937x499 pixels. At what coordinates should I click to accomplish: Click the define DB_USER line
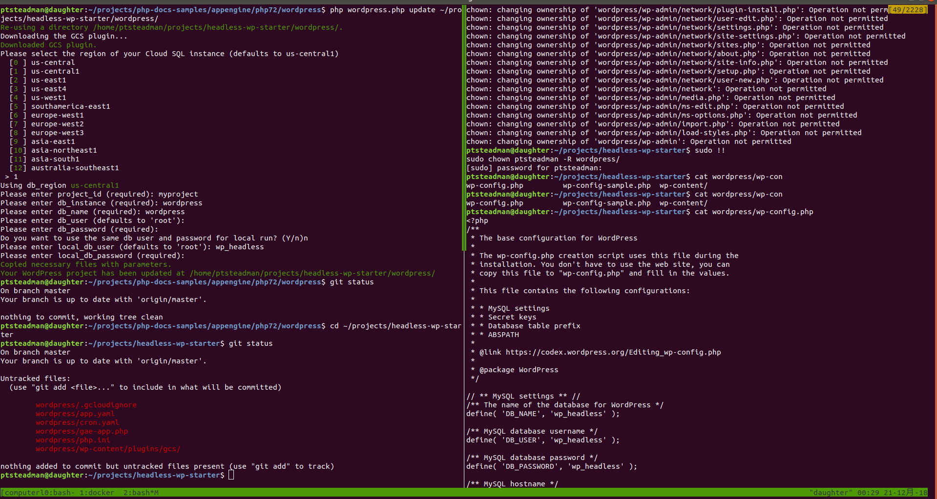coord(543,440)
